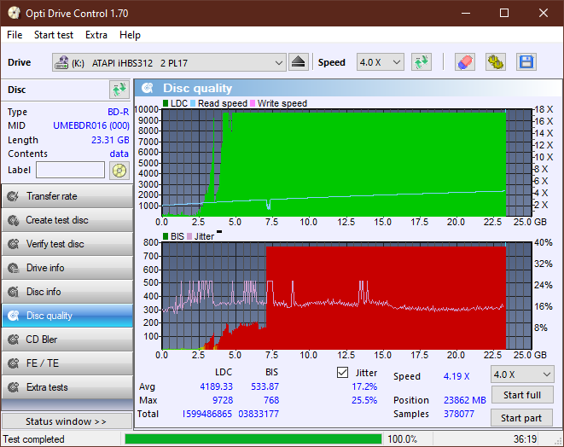Screen dimensions: 564x447
Task: Open the Start test menu
Action: (54, 35)
